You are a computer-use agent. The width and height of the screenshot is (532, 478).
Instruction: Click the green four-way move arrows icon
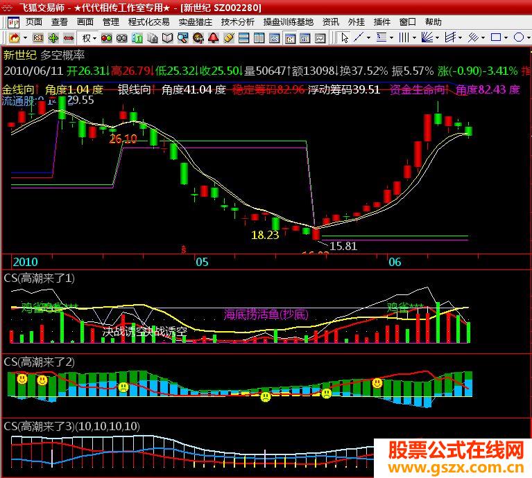point(53,38)
